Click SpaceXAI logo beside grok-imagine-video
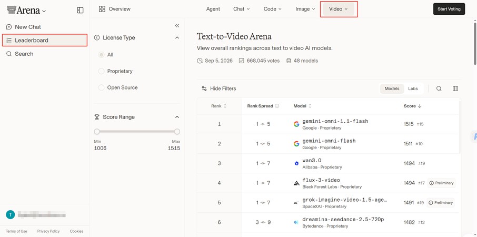 pyautogui.click(x=296, y=203)
